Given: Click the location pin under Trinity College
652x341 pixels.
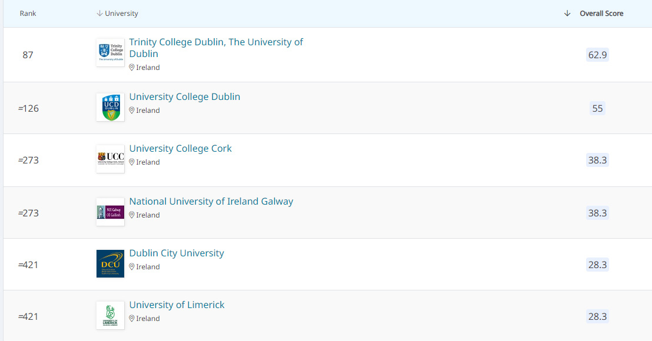Looking at the screenshot, I should [132, 68].
